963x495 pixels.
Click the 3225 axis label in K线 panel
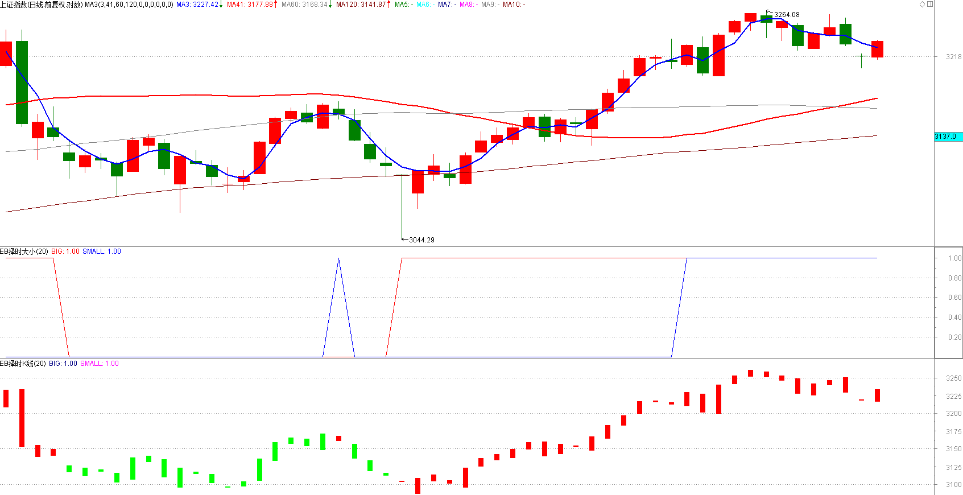point(954,397)
